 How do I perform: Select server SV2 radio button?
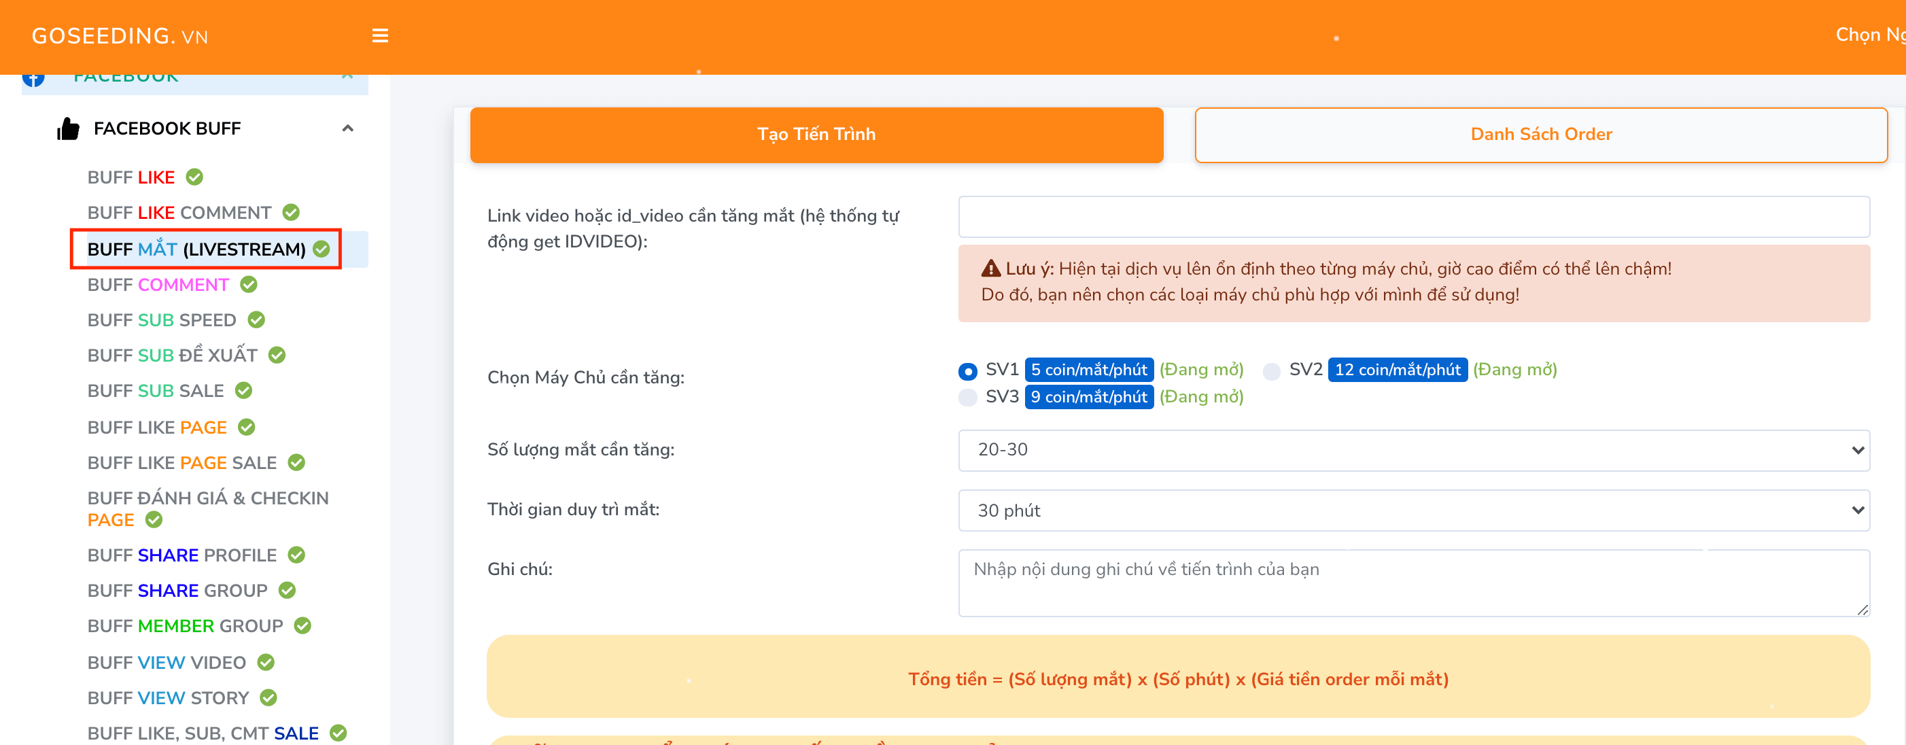click(x=1271, y=370)
